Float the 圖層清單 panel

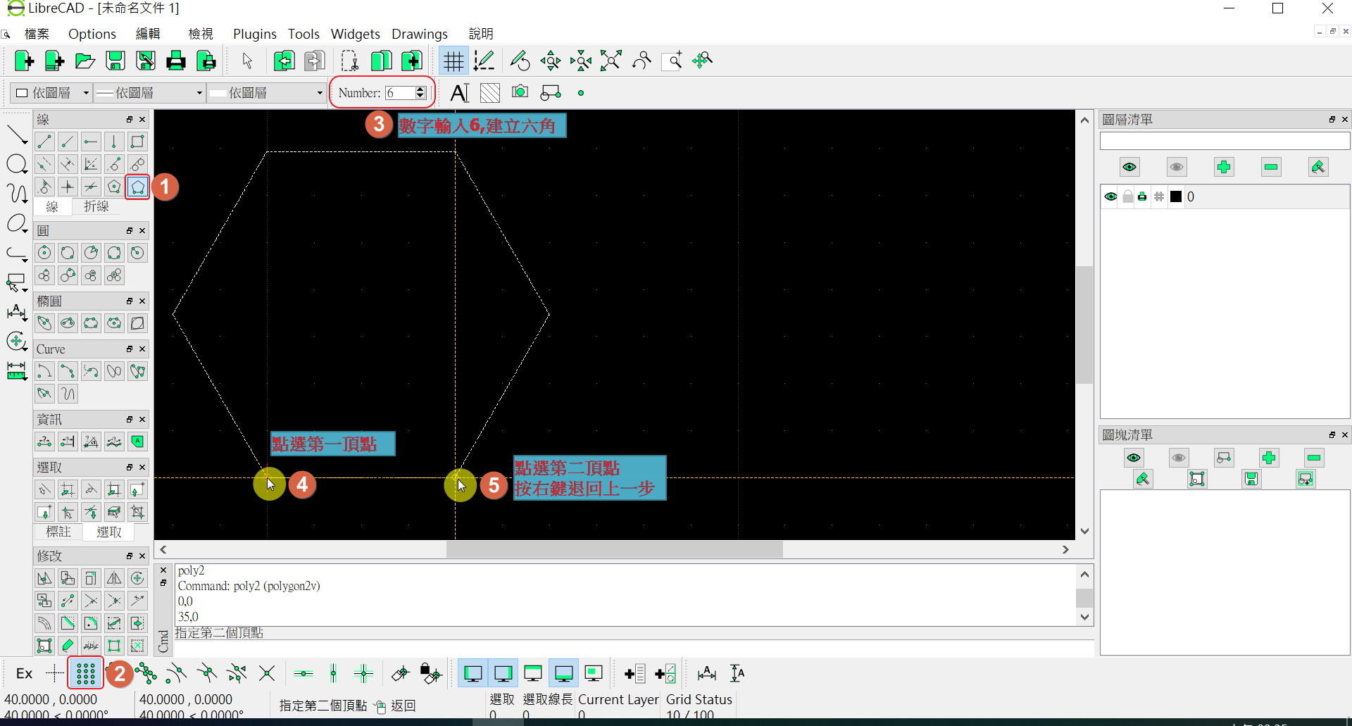pos(1332,120)
